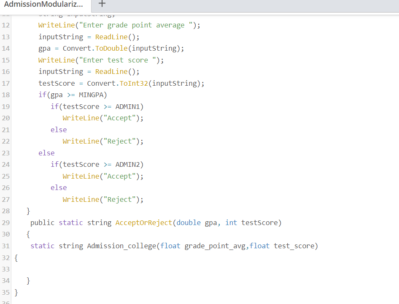Click the else keyword on line 23
Image resolution: width=399 pixels, height=304 pixels.
(x=46, y=152)
